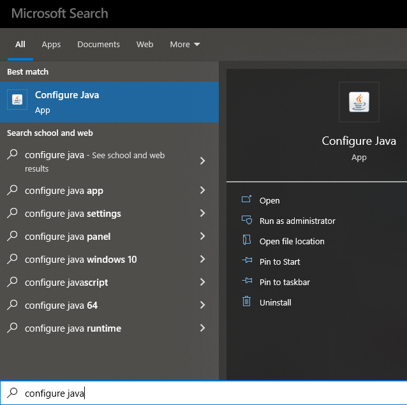The width and height of the screenshot is (407, 405).
Task: Expand chevron for configure java 64
Action: [x=203, y=305]
